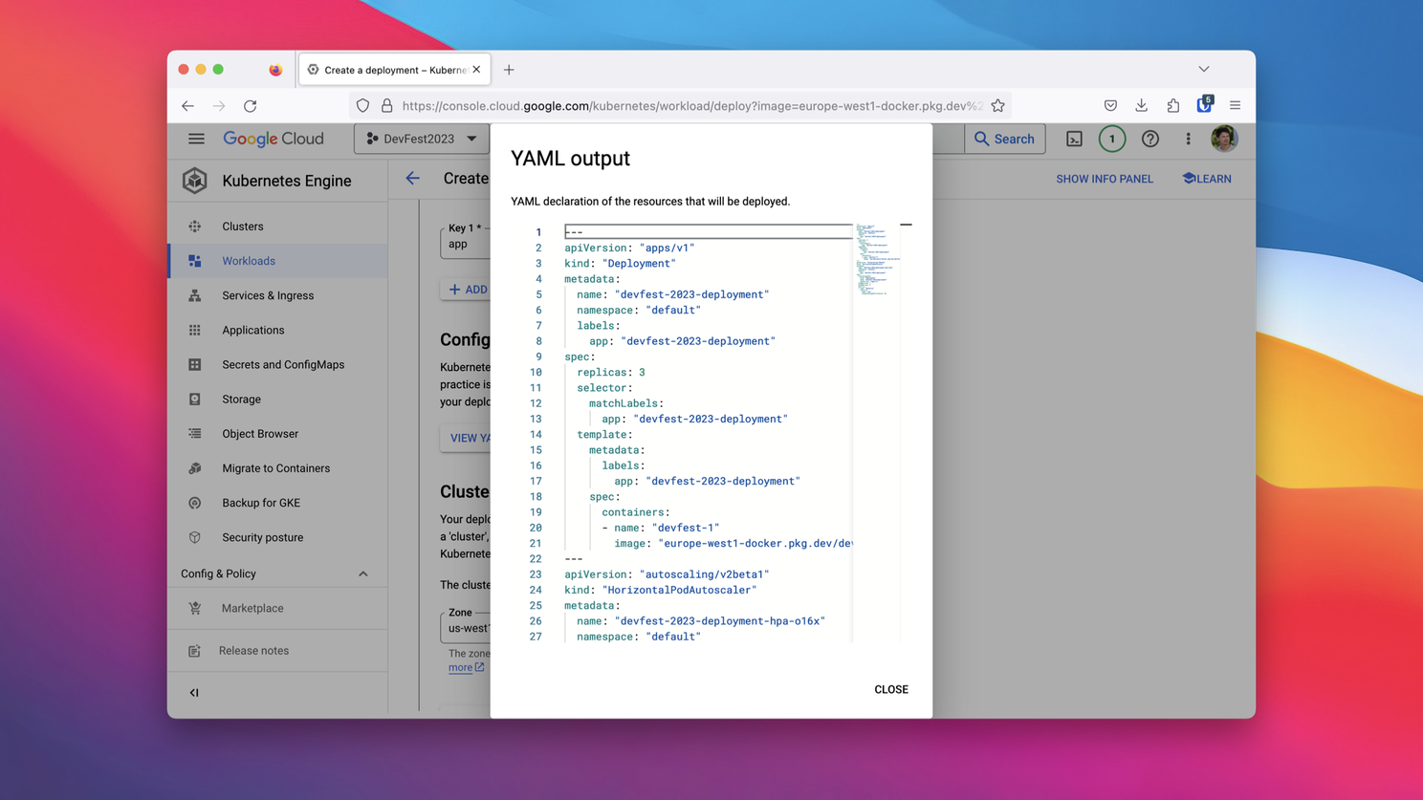Click the Google Cloud logo

(274, 139)
